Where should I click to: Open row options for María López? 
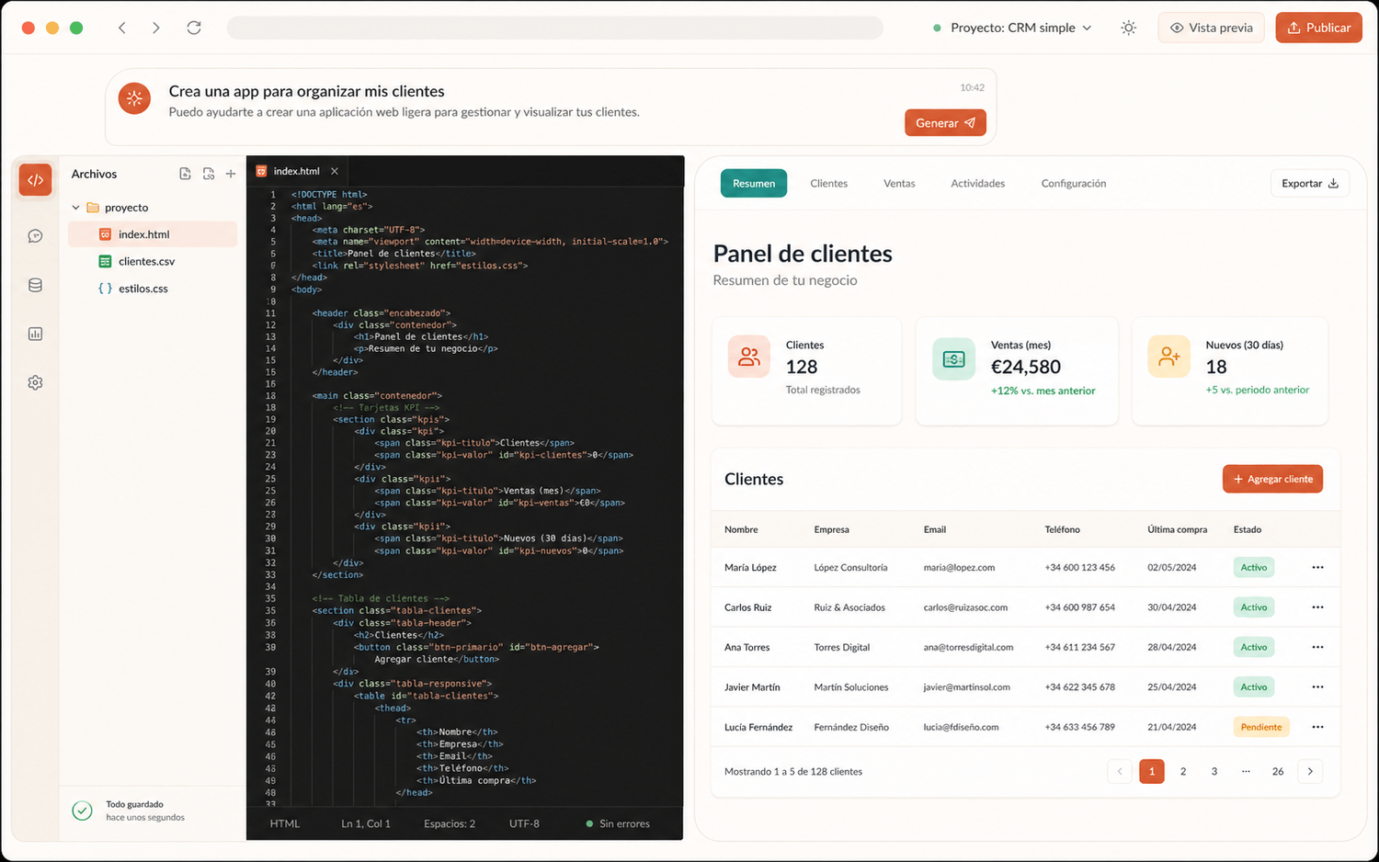point(1317,567)
